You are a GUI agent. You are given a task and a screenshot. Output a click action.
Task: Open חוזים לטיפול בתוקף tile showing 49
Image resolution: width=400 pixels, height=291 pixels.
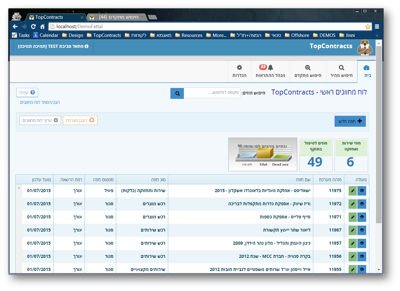(316, 155)
